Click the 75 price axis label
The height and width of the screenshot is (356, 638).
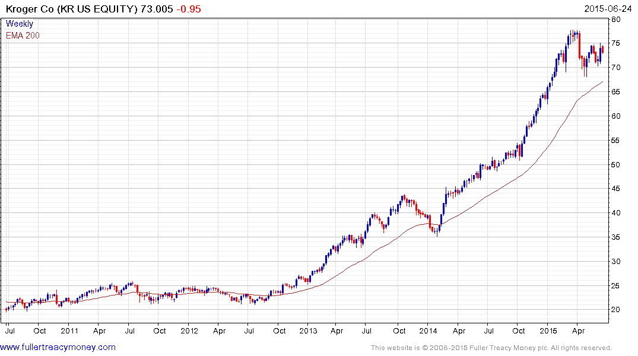pyautogui.click(x=616, y=43)
